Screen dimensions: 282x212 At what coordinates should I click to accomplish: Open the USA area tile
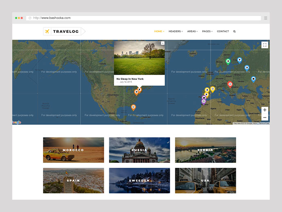pyautogui.click(x=206, y=180)
